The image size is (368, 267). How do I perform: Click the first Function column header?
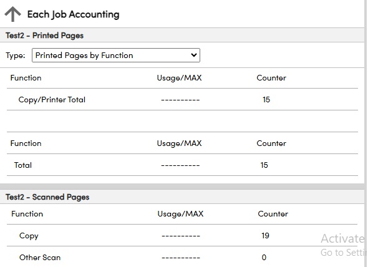click(26, 78)
